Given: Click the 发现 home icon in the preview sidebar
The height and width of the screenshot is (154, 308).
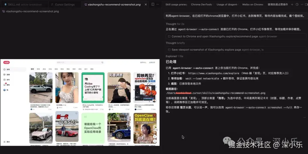Looking at the screenshot, I should point(5,69).
